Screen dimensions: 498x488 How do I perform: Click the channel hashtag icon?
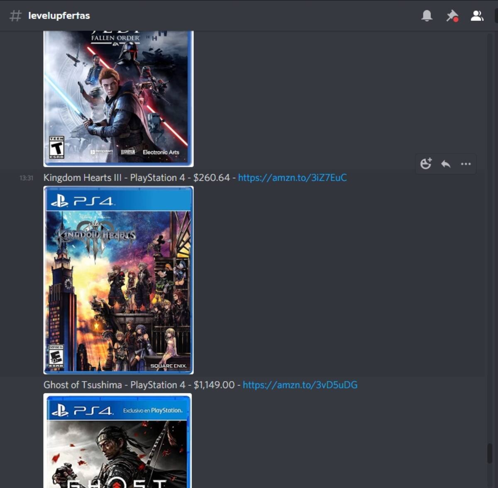(15, 16)
